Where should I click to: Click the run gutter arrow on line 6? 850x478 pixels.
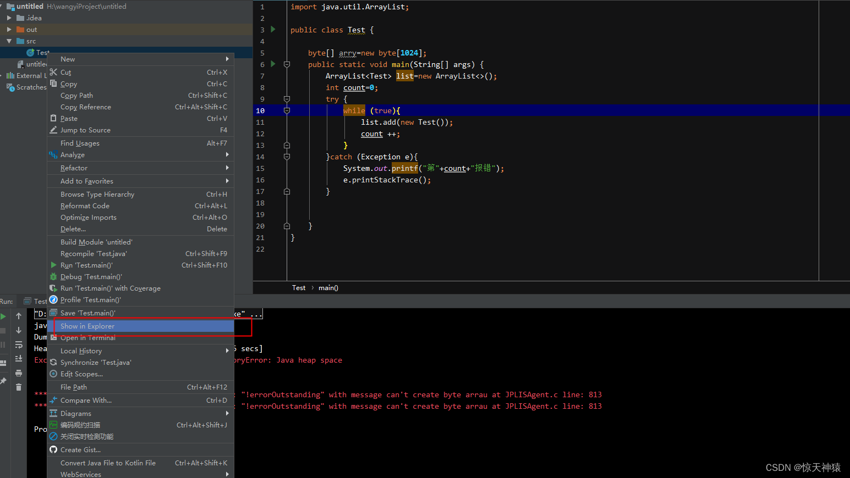coord(273,64)
